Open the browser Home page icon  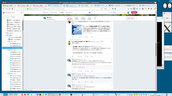click(x=12, y=9)
